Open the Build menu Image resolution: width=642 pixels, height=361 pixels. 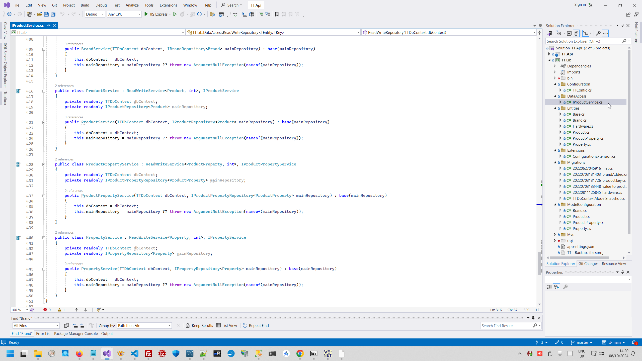pyautogui.click(x=85, y=5)
